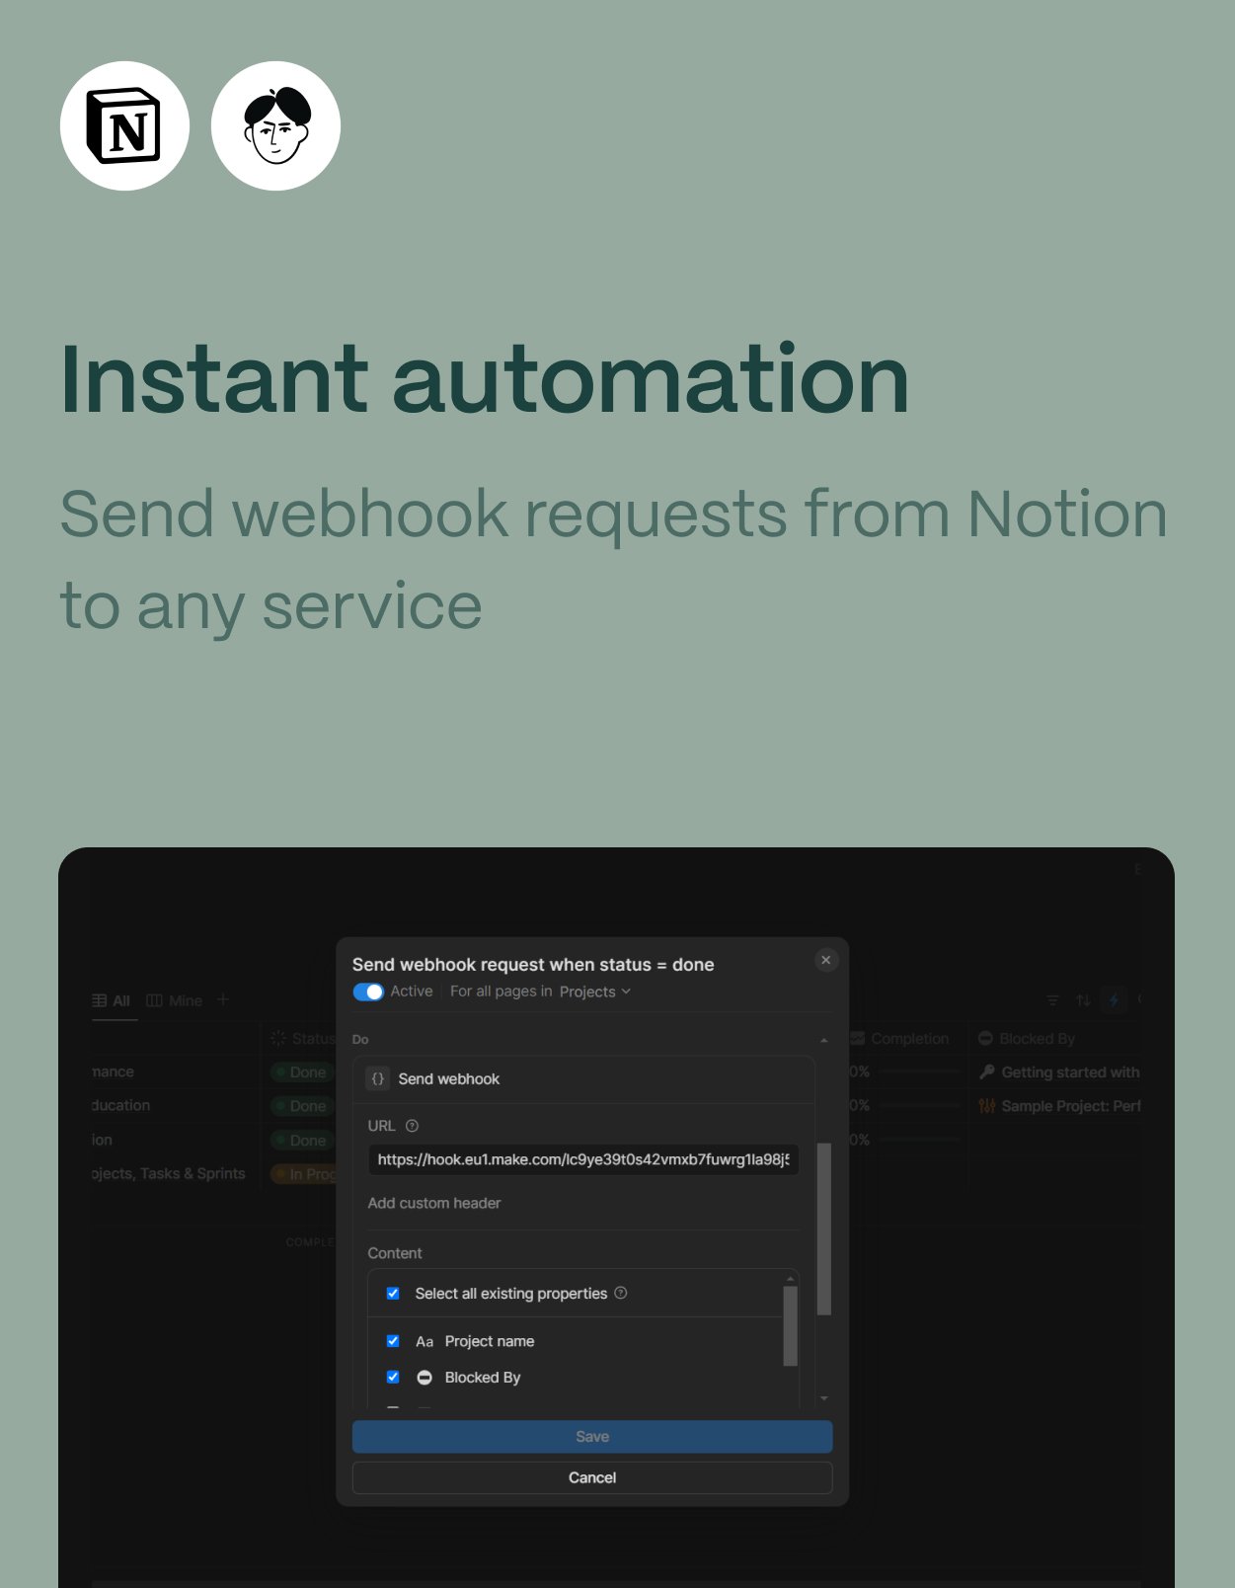Click the Aa title icon of Project name
1235x1588 pixels.
(425, 1341)
